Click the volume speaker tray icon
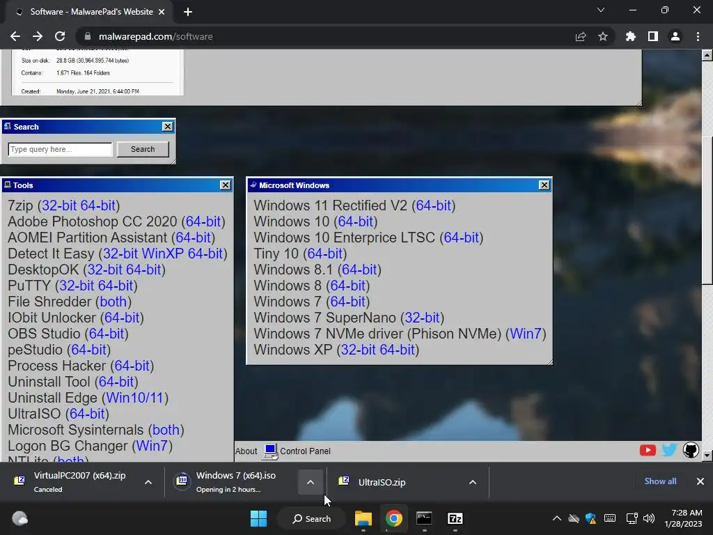The height and width of the screenshot is (535, 713). [650, 518]
